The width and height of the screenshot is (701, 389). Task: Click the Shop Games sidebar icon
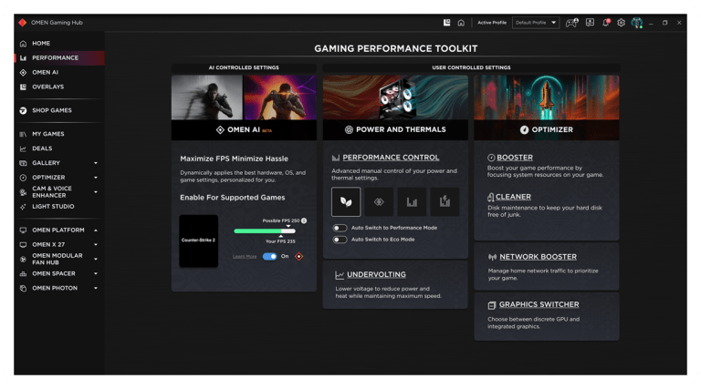pyautogui.click(x=23, y=110)
